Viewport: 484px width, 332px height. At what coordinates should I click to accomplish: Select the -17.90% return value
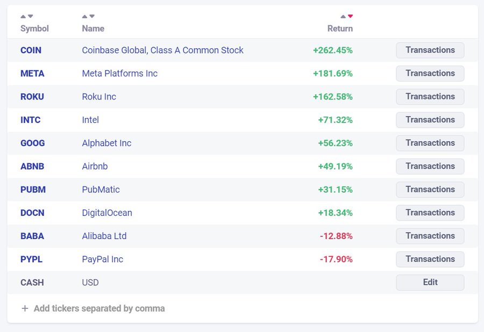[x=336, y=259]
